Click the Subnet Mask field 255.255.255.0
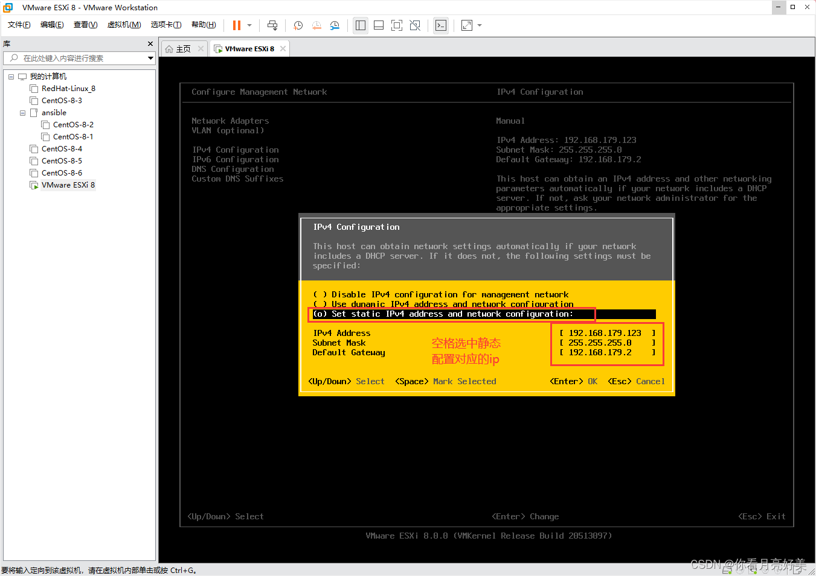816x576 pixels. 607,343
